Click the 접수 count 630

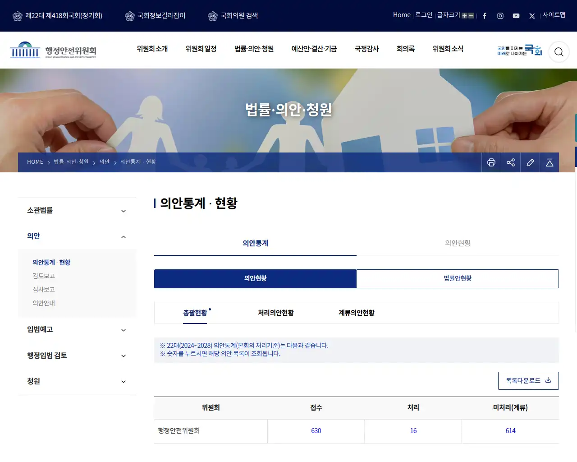316,431
